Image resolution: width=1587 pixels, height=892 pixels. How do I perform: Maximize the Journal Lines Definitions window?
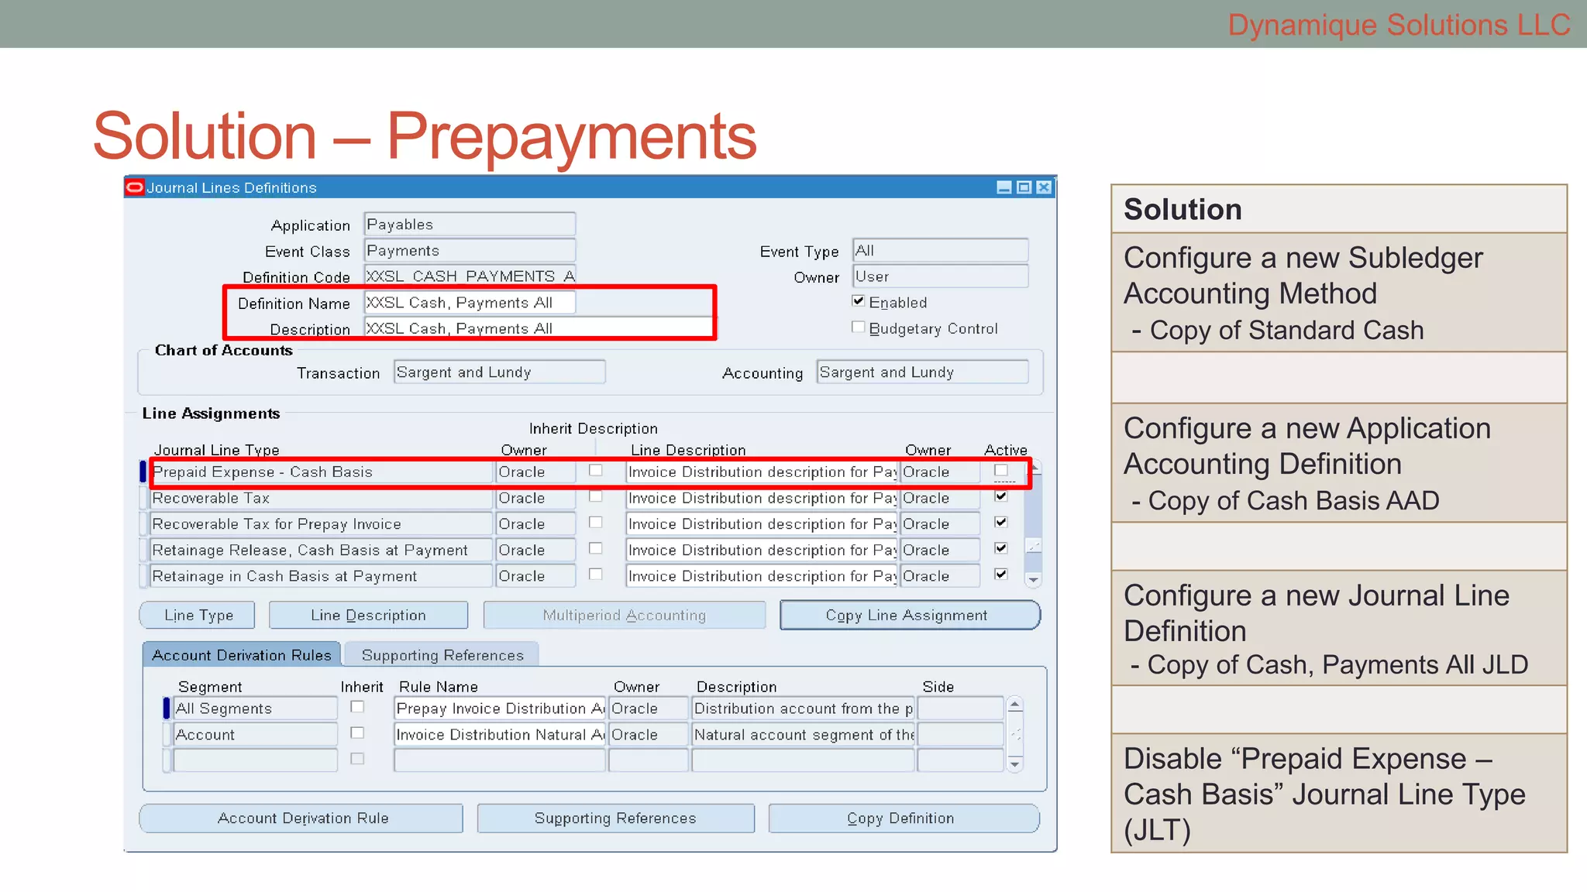point(1024,187)
